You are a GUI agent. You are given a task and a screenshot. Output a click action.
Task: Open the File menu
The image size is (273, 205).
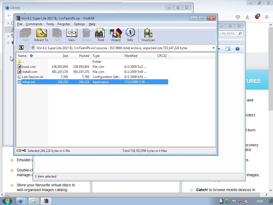pos(20,24)
